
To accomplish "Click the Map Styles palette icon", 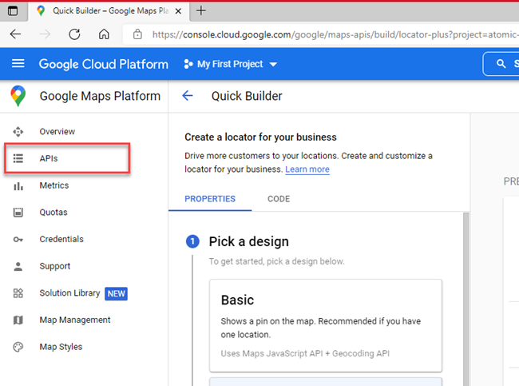I will tap(18, 347).
